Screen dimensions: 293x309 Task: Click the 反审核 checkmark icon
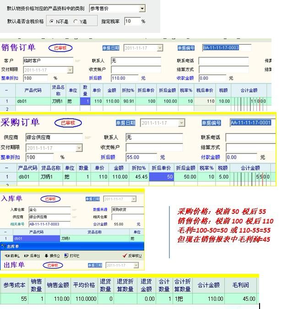pyautogui.click(x=125, y=256)
